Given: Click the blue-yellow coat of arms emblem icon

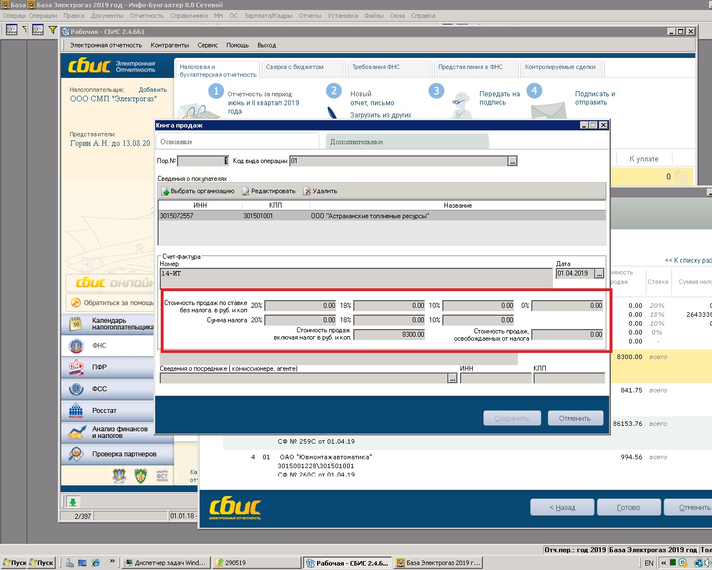Looking at the screenshot, I should pos(119,475).
